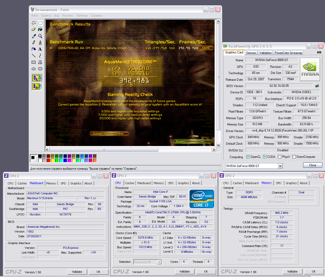Pick the Eraser tool in Paint

pos(34,29)
